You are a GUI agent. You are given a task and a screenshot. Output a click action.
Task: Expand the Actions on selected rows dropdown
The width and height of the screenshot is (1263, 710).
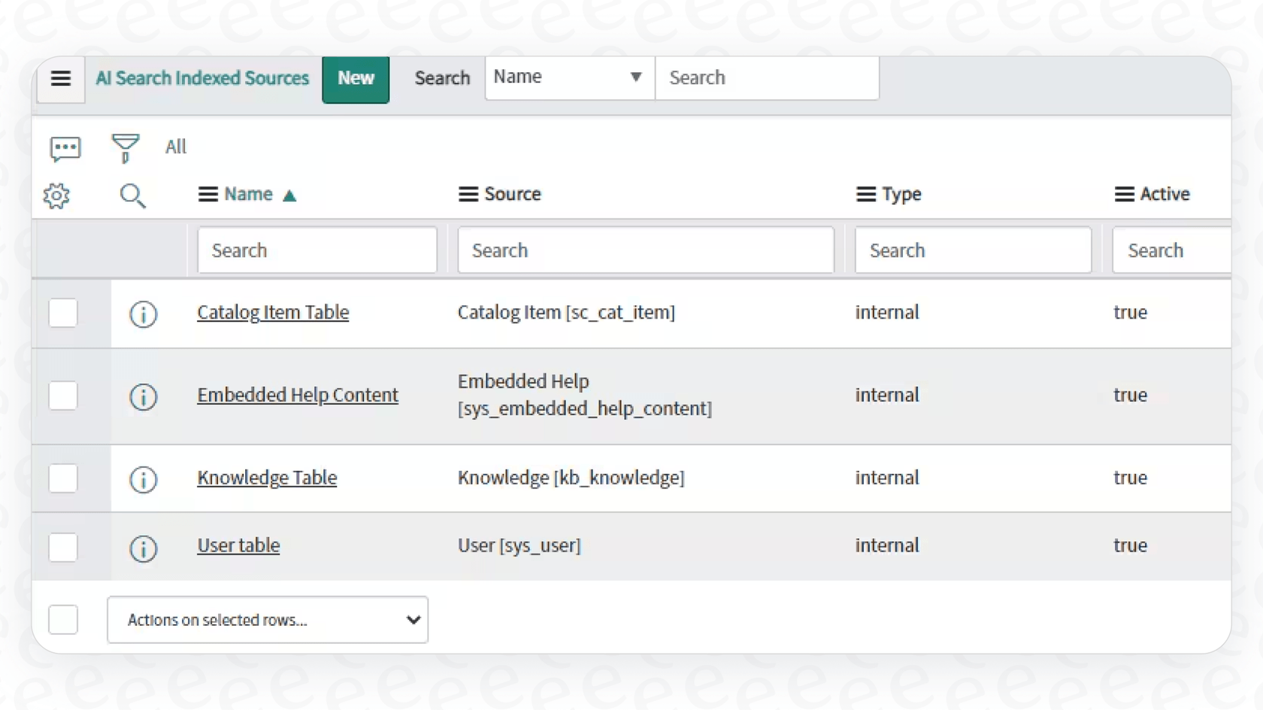pyautogui.click(x=267, y=620)
